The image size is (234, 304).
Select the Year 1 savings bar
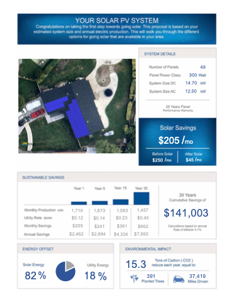[79, 203]
